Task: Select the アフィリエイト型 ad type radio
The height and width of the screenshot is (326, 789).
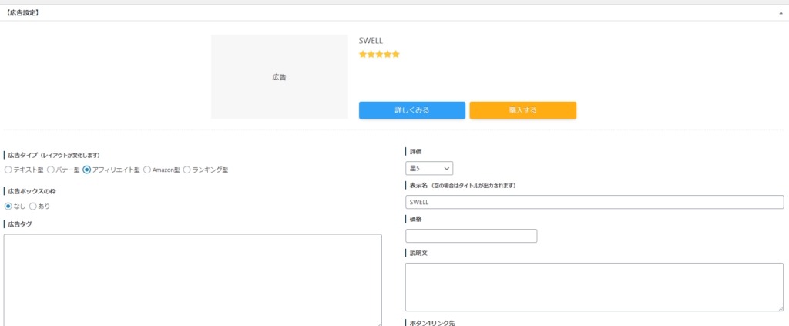Action: click(86, 170)
